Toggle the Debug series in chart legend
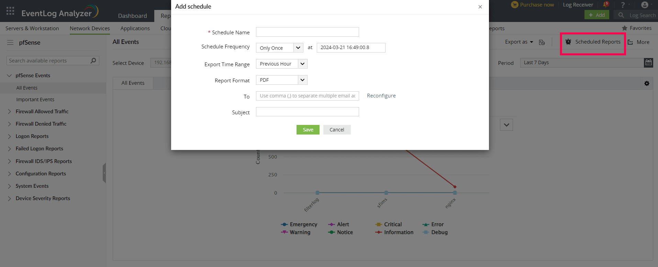658x267 pixels. tap(435, 232)
